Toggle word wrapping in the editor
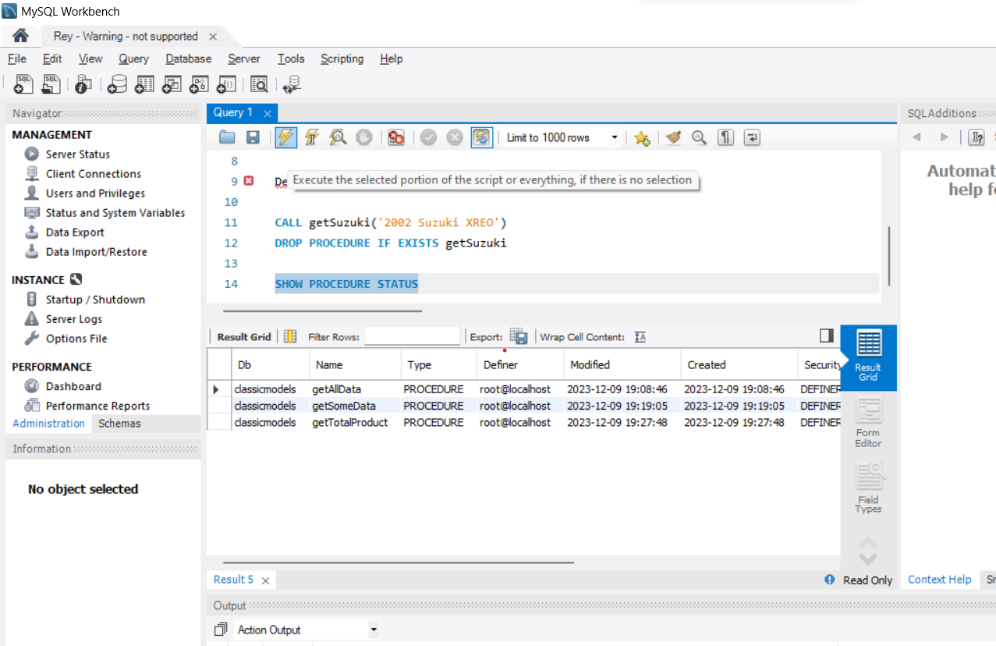996x646 pixels. click(752, 137)
